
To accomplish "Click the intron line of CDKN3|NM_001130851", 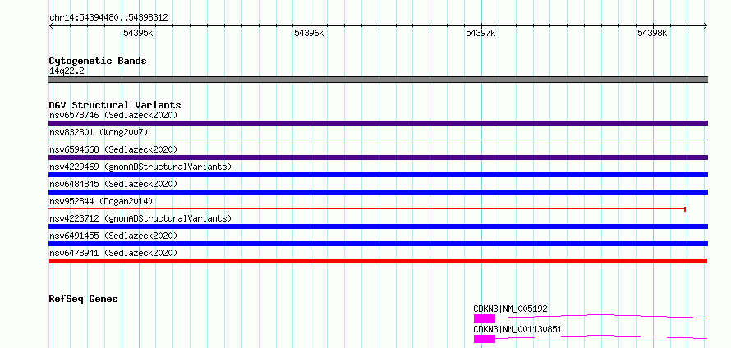I will click(601, 337).
